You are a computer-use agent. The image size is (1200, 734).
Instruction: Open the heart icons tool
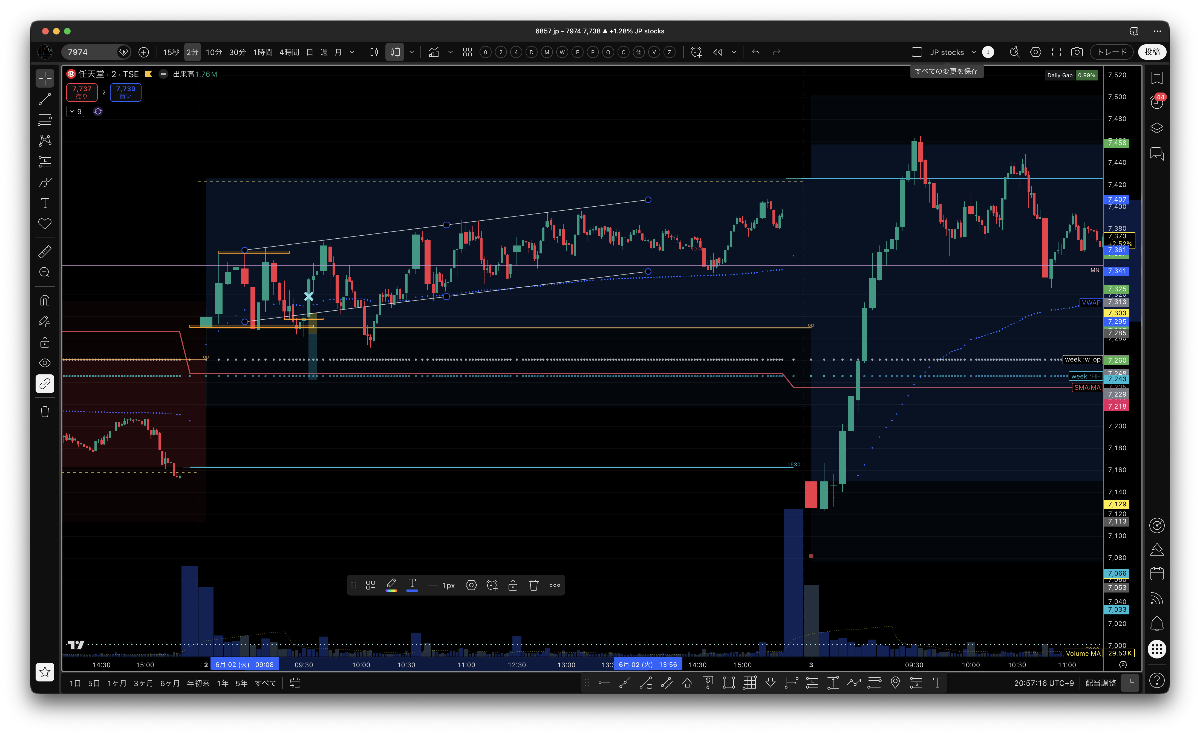[45, 224]
